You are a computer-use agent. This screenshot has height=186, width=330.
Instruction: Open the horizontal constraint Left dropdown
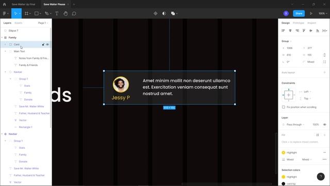tap(307, 91)
